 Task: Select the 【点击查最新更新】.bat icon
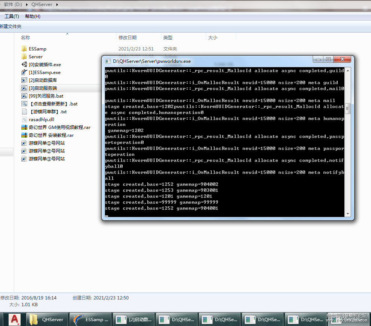[x=24, y=104]
